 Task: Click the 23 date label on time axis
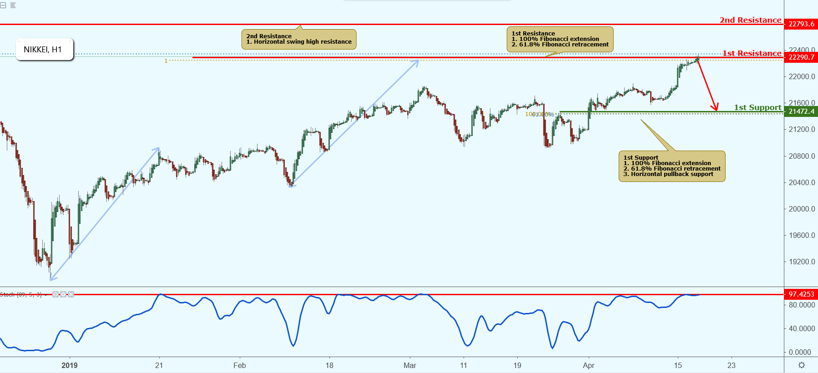point(732,365)
